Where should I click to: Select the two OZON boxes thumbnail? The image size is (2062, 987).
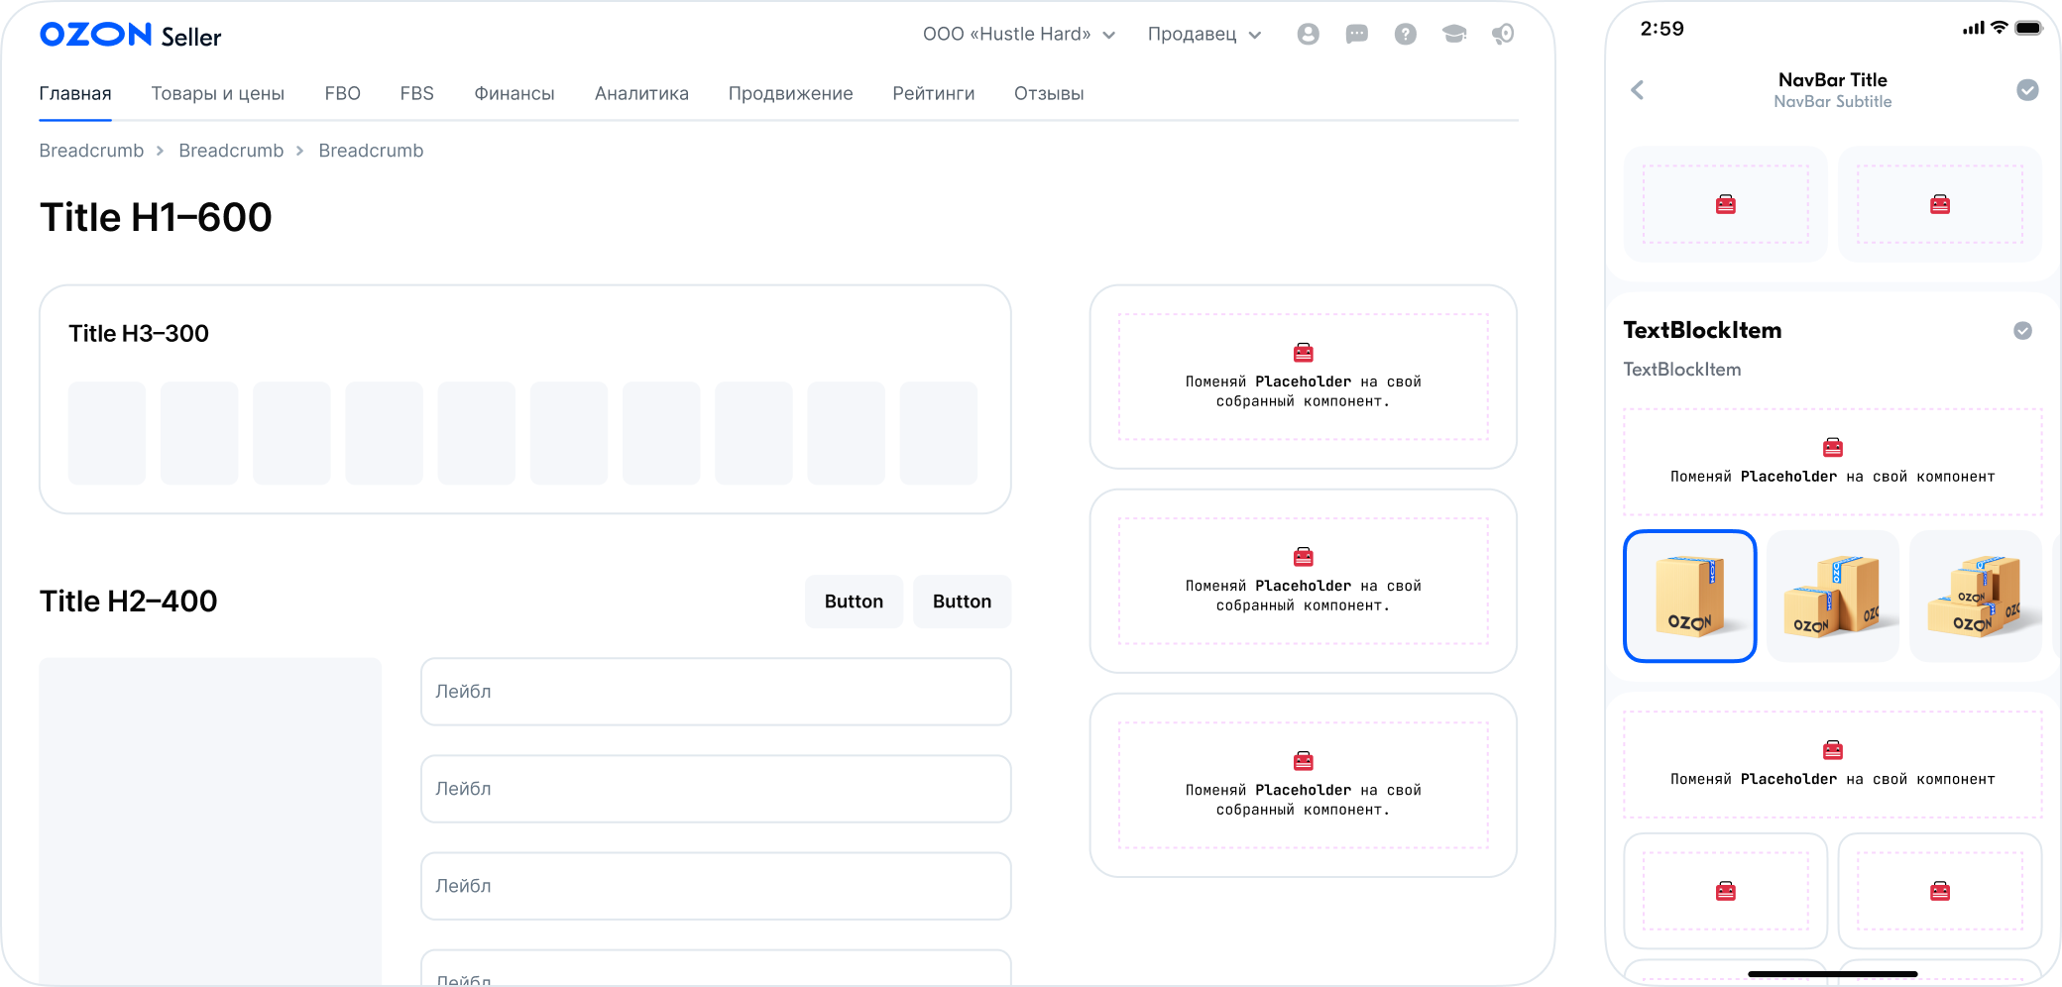tap(1833, 596)
